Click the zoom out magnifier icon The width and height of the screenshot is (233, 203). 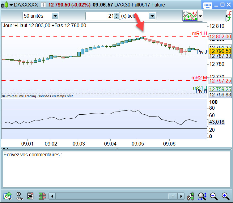point(214,196)
